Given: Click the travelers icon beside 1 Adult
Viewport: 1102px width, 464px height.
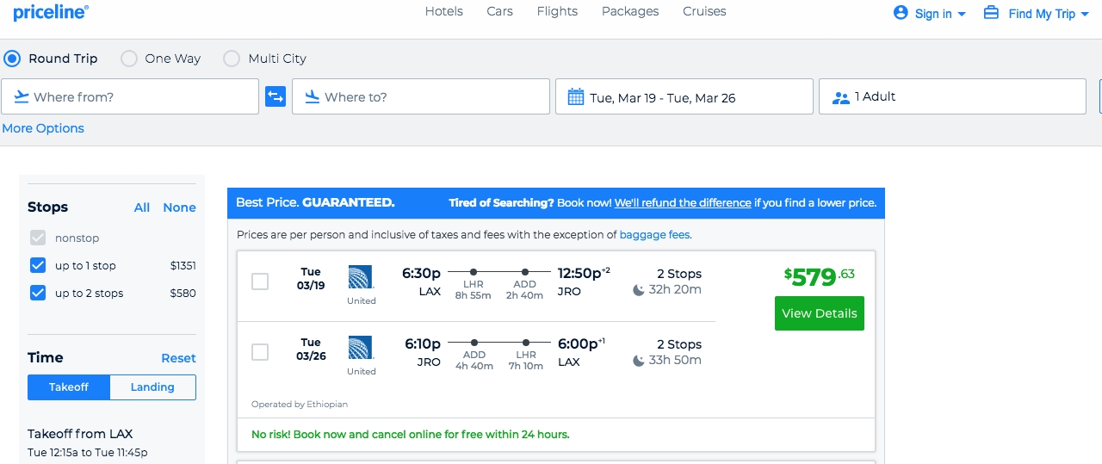Looking at the screenshot, I should click(x=841, y=97).
